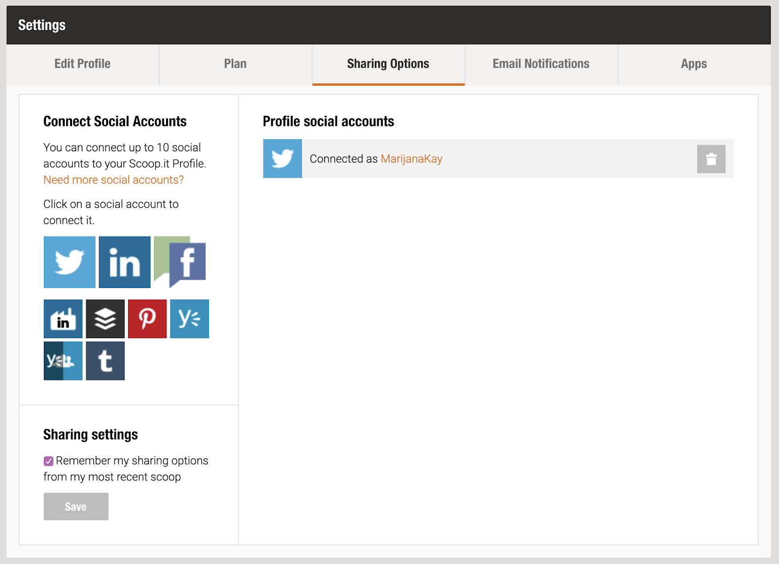Image resolution: width=779 pixels, height=564 pixels.
Task: Go to Email Notifications tab
Action: coord(541,64)
